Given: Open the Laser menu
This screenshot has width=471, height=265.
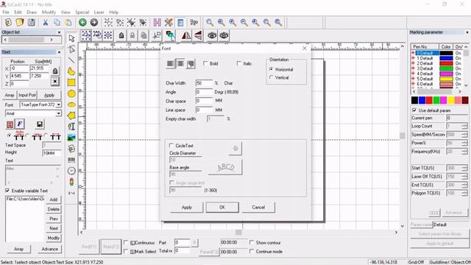Looking at the screenshot, I should [x=99, y=12].
